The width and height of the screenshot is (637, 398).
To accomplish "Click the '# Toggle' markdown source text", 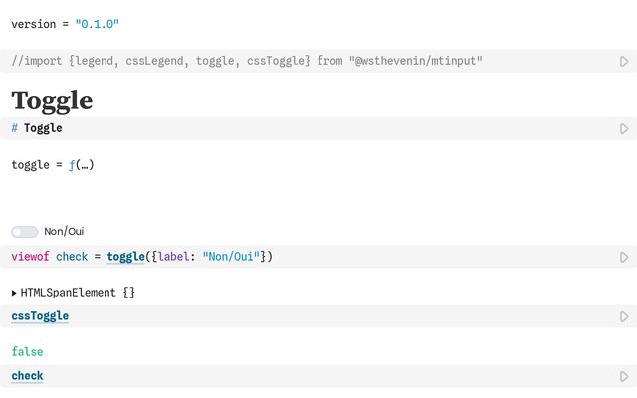I will (37, 128).
